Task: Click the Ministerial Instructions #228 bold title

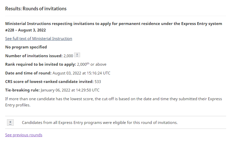Action: (114, 27)
